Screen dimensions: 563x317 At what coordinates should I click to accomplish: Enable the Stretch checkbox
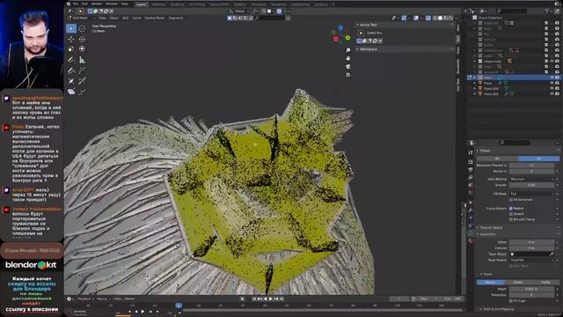point(511,214)
